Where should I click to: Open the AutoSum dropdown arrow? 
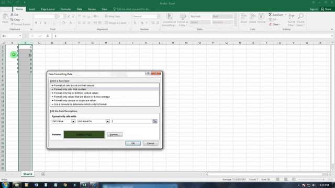point(285,15)
